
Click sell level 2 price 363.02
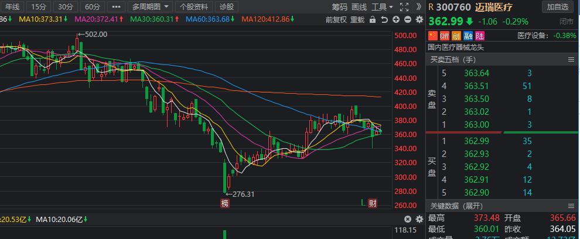click(476, 112)
